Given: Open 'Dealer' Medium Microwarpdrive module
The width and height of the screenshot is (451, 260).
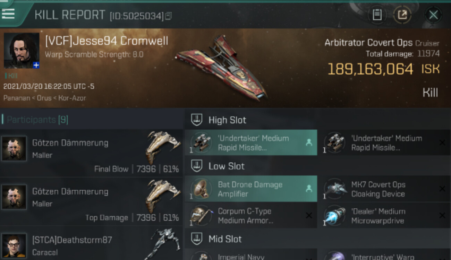Looking at the screenshot, I should [x=384, y=216].
